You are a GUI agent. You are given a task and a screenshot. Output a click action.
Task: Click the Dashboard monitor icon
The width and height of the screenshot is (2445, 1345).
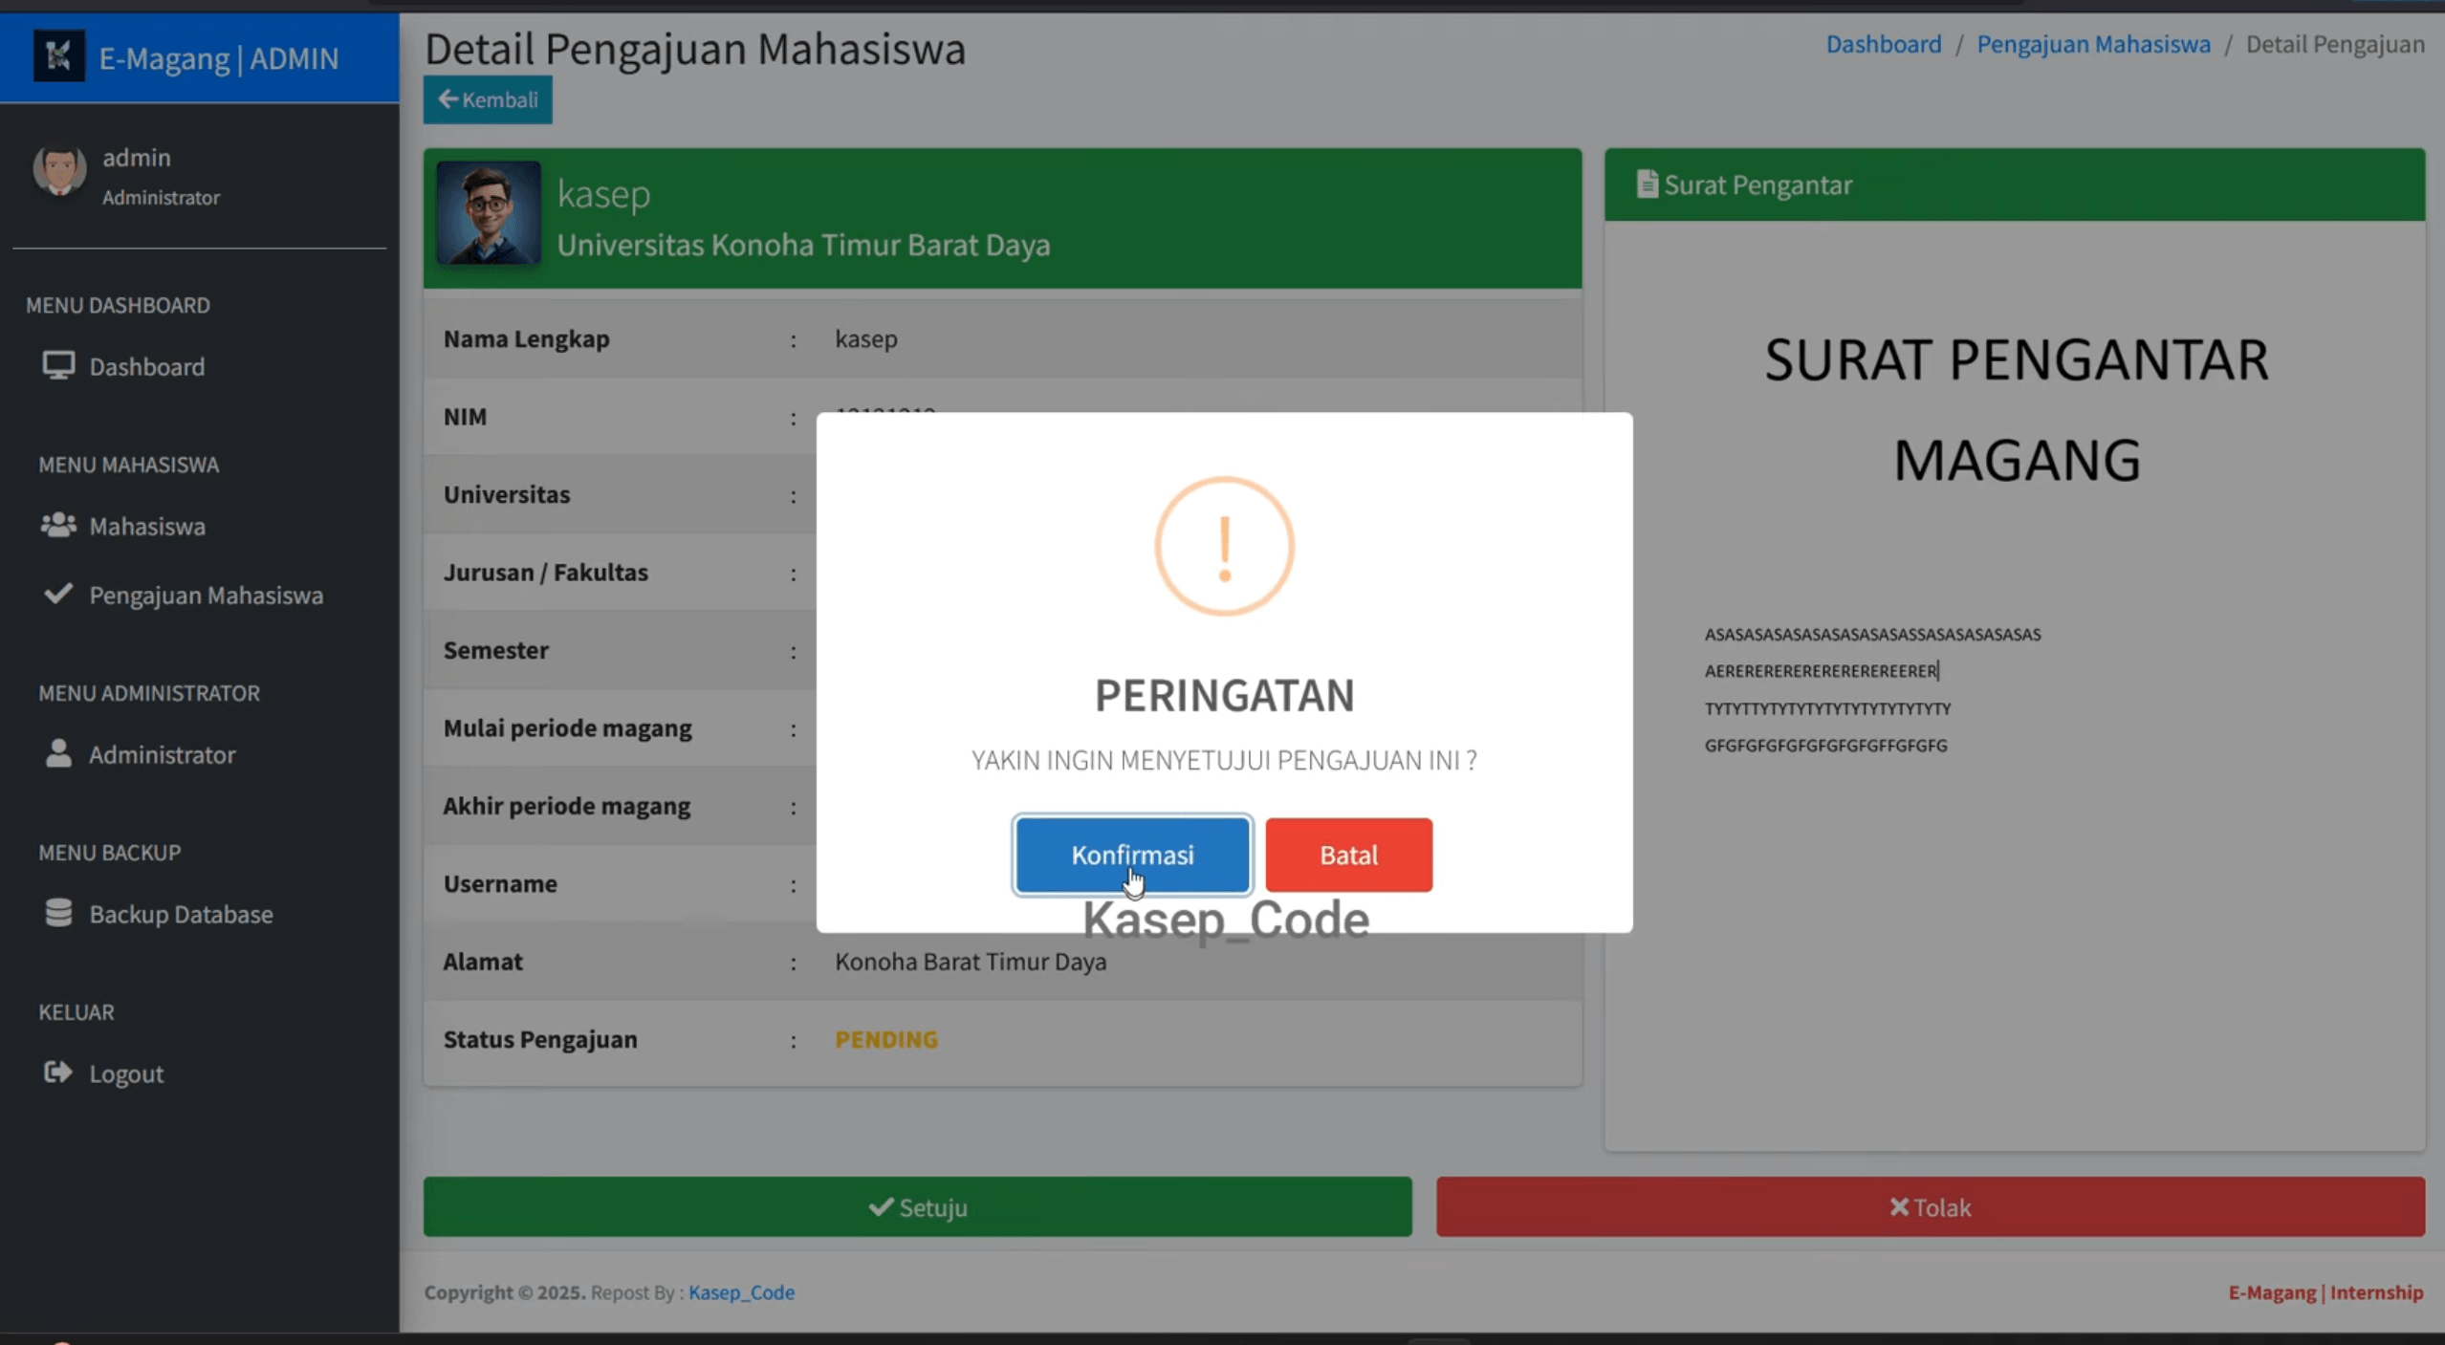coord(58,366)
